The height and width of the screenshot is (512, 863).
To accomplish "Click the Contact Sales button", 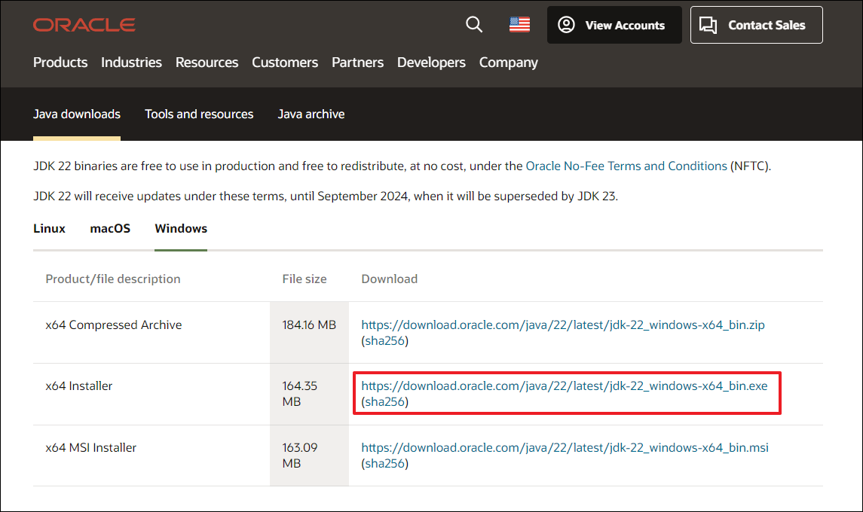I will coord(756,25).
